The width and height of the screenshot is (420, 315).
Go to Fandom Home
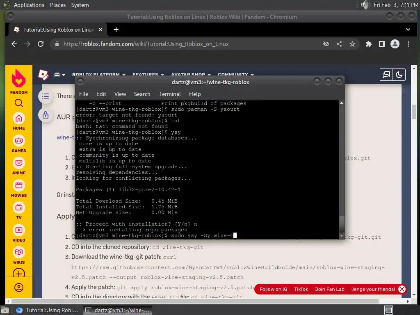click(x=19, y=121)
